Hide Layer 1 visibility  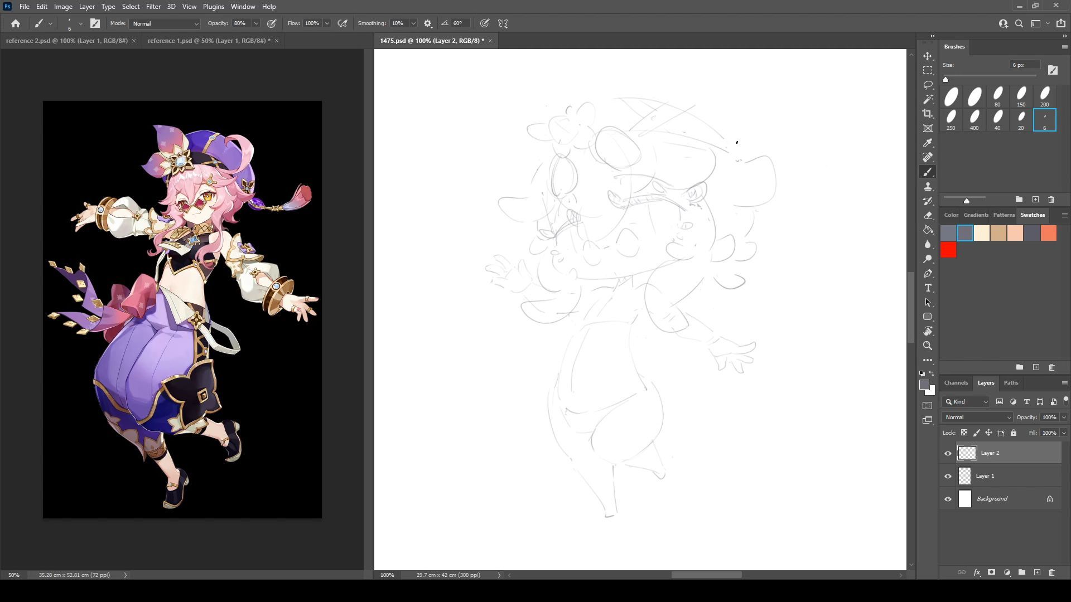[x=948, y=476]
